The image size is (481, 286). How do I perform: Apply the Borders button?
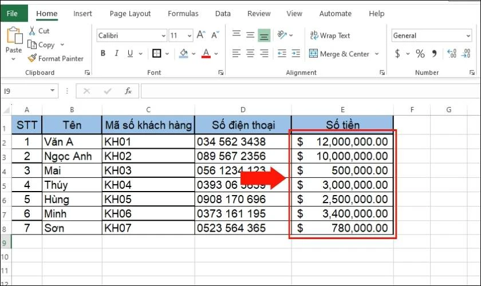(x=156, y=53)
